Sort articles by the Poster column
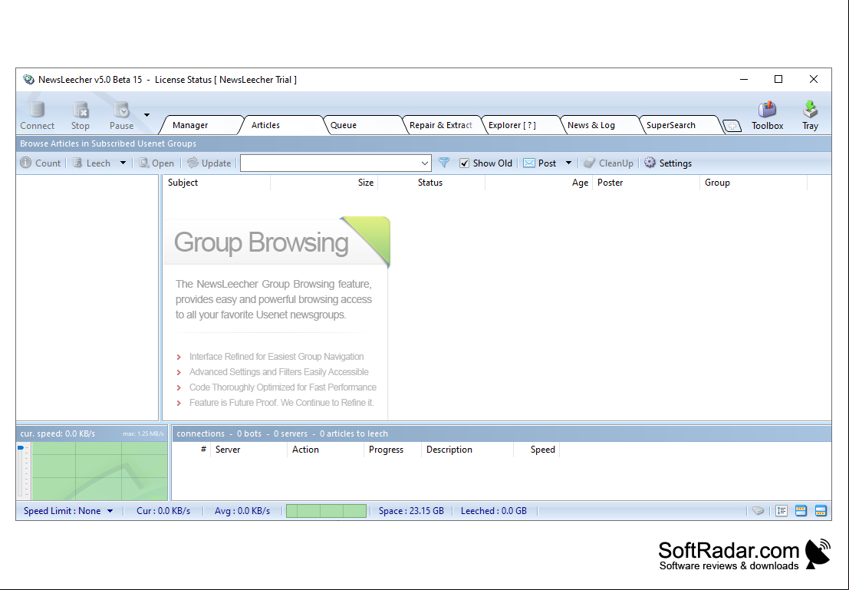Image resolution: width=849 pixels, height=590 pixels. 646,183
